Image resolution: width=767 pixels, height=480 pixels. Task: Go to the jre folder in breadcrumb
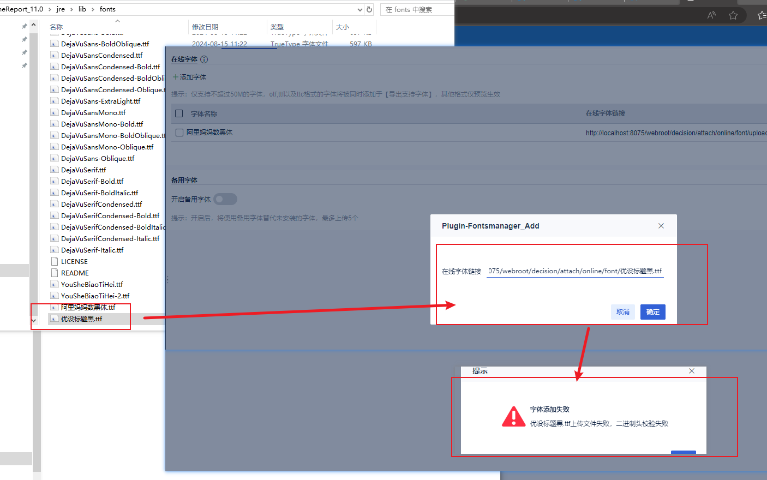(61, 9)
